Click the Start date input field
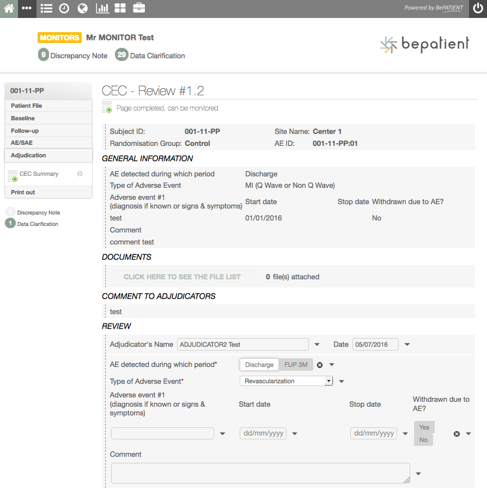 click(263, 433)
